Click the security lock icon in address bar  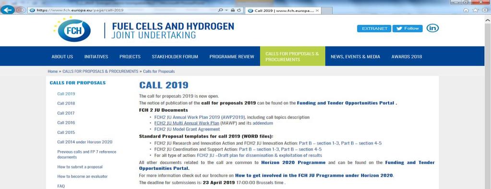pos(233,10)
